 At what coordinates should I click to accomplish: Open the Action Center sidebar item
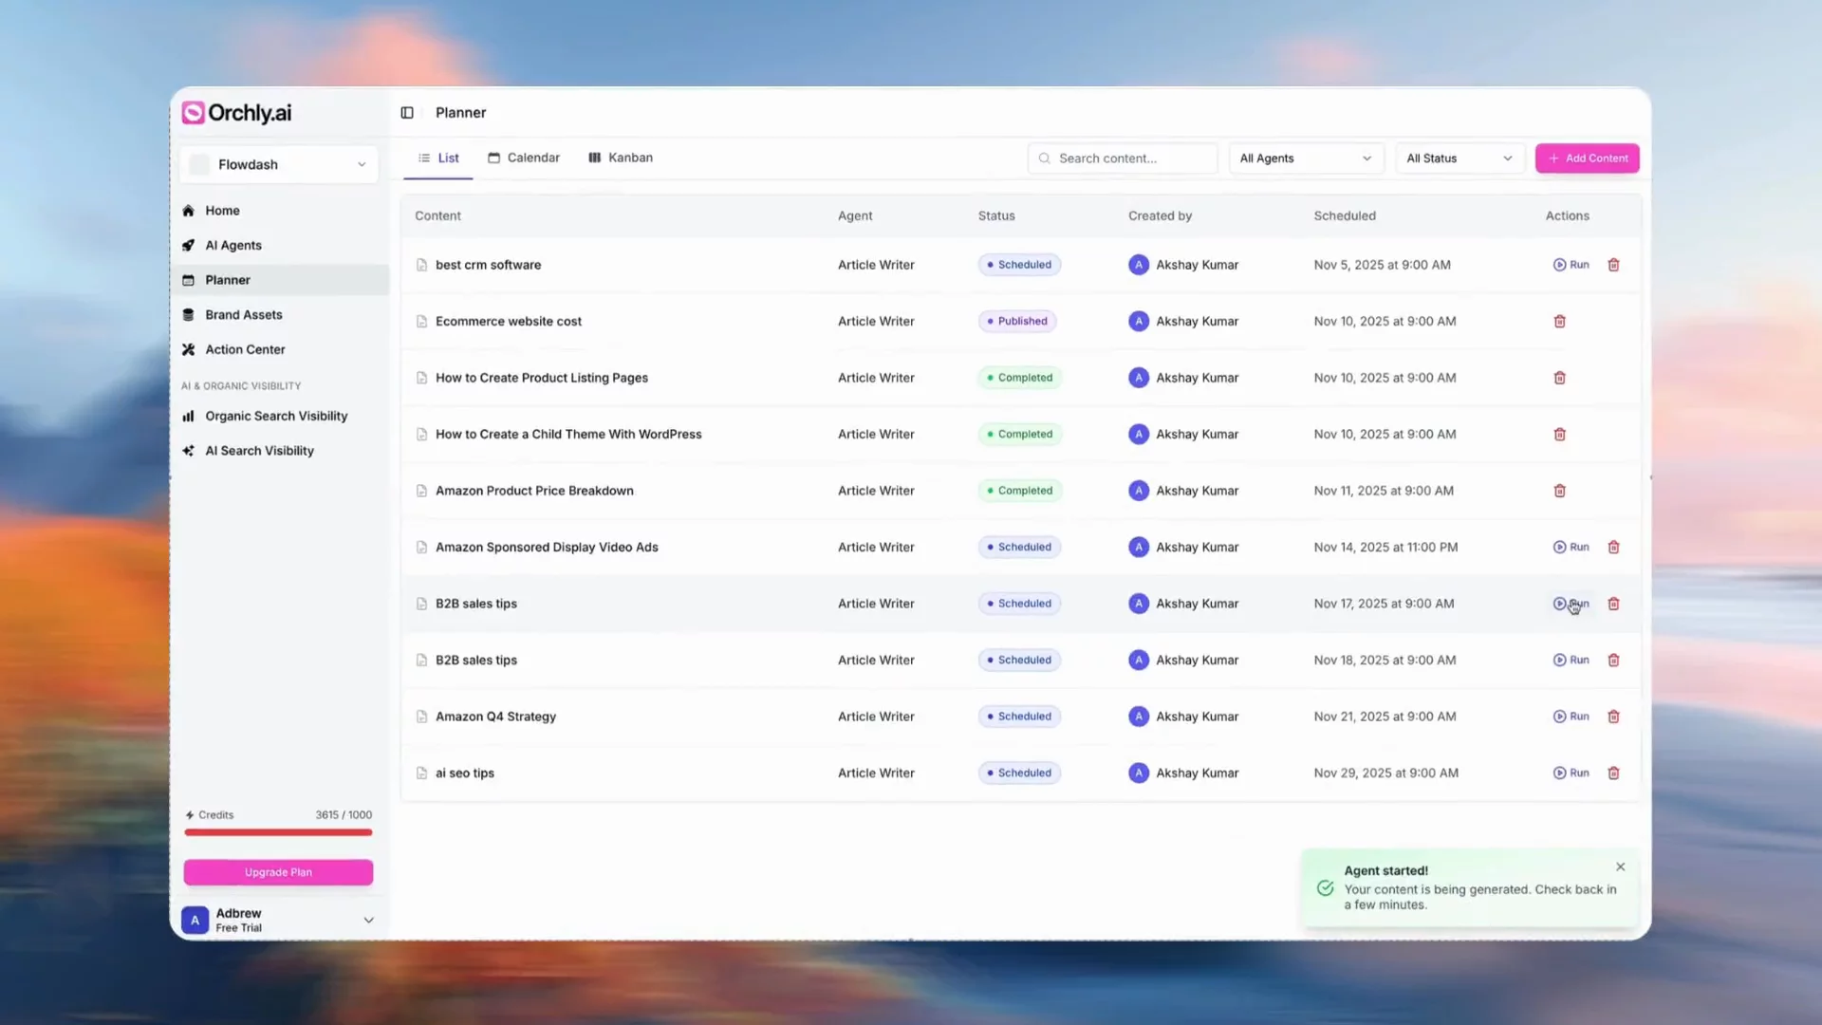point(245,349)
